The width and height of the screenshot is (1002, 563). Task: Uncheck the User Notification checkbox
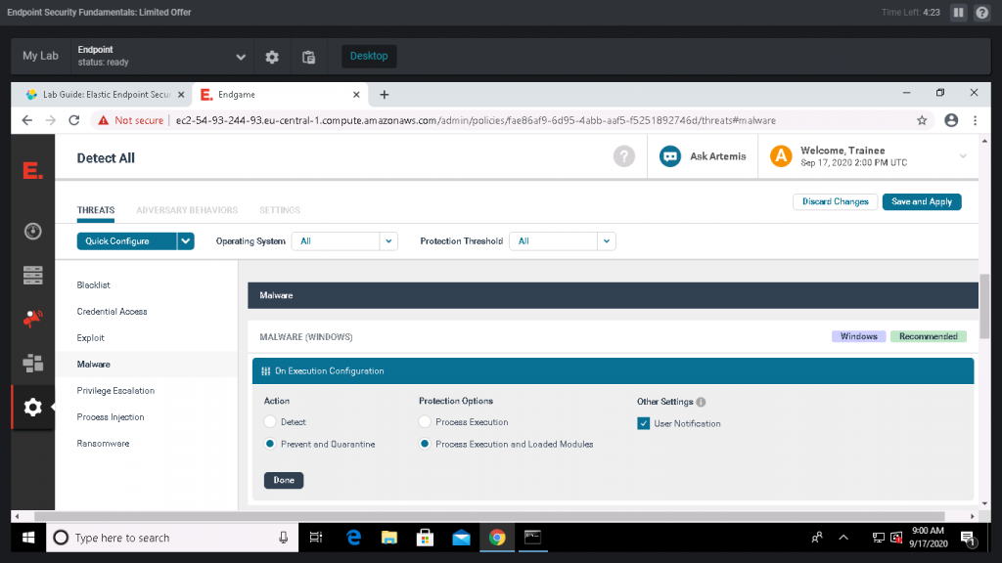pos(644,423)
